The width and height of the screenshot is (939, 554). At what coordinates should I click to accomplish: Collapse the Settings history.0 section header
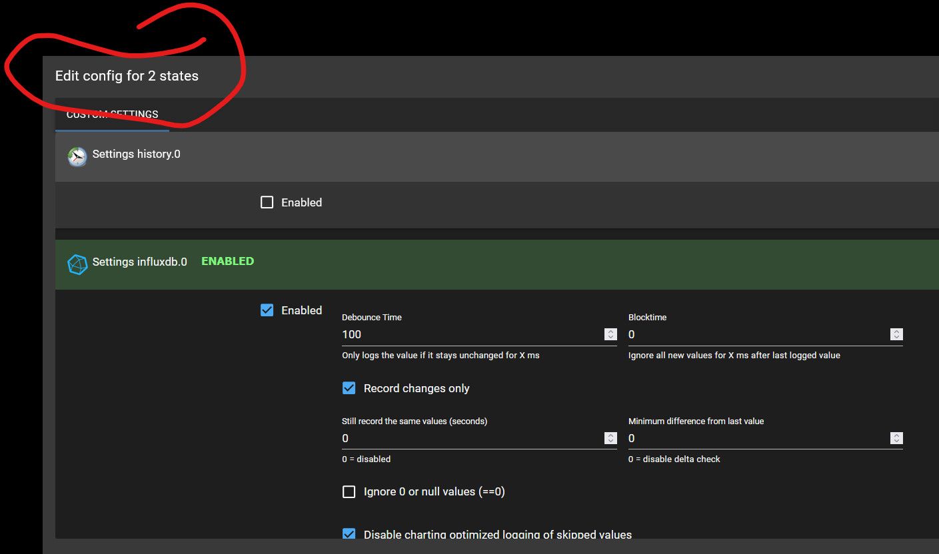pyautogui.click(x=497, y=156)
